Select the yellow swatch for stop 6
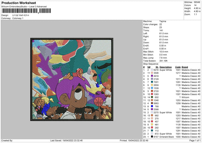This screenshot has width=202, height=143. pos(152,85)
